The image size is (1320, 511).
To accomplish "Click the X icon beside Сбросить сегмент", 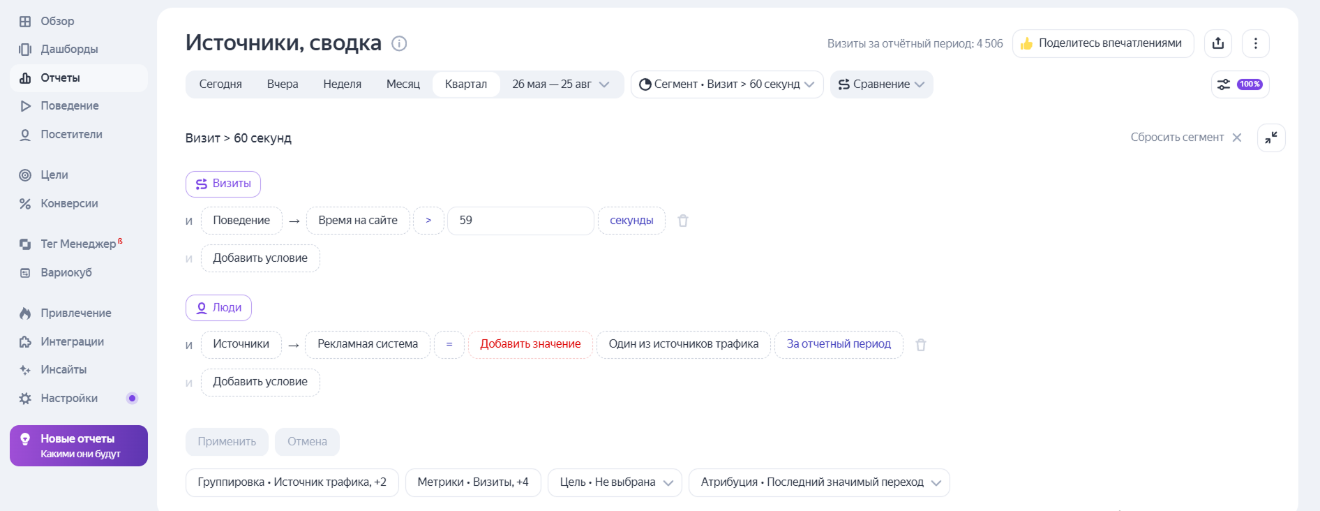I will pos(1237,138).
